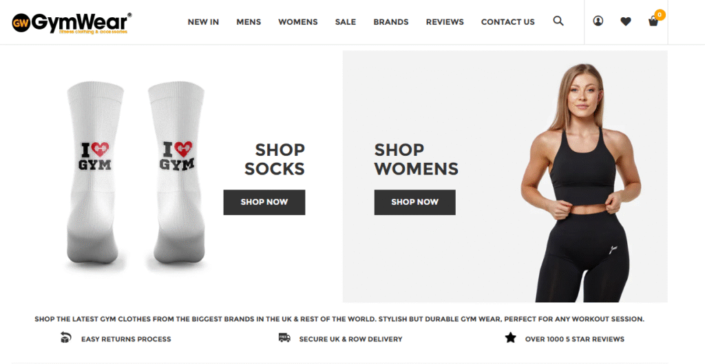Viewport: 705px width, 364px height.
Task: Open the NEW IN menu
Action: 203,22
